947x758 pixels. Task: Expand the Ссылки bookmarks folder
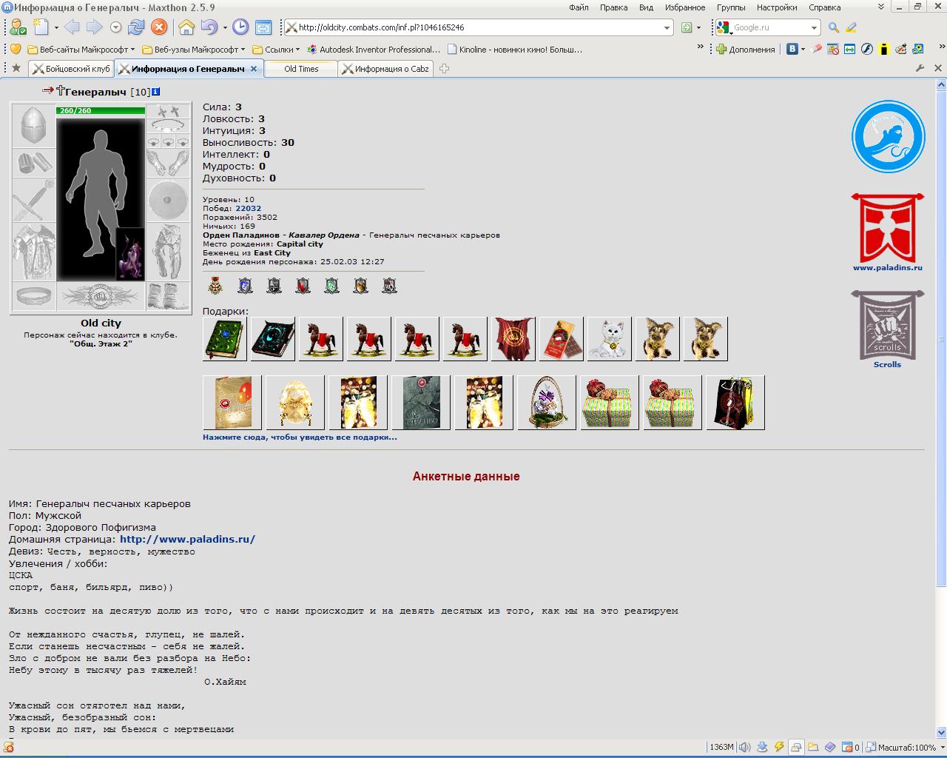point(275,50)
